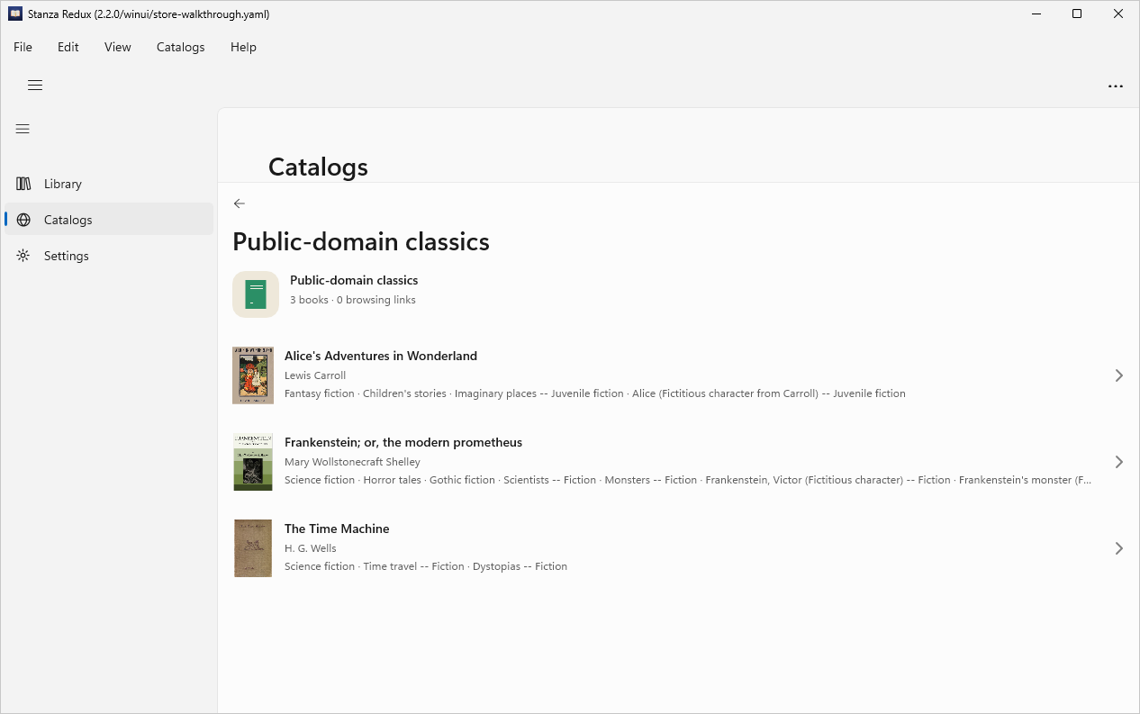Open the three-dot more options button
This screenshot has height=714, width=1140.
1116,86
